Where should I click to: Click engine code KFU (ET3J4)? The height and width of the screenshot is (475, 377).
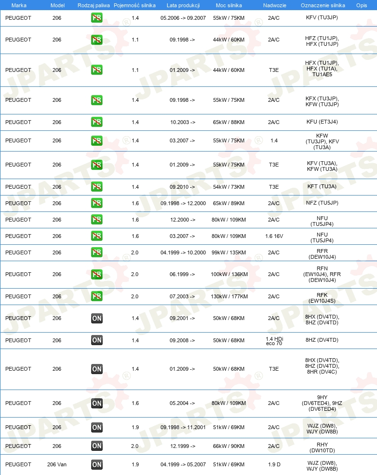coord(322,122)
